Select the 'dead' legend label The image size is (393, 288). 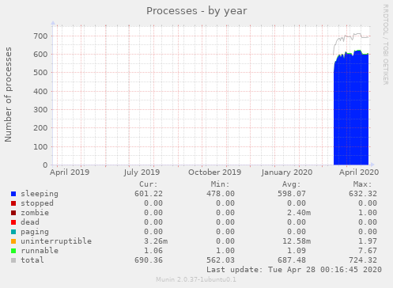pyautogui.click(x=30, y=222)
